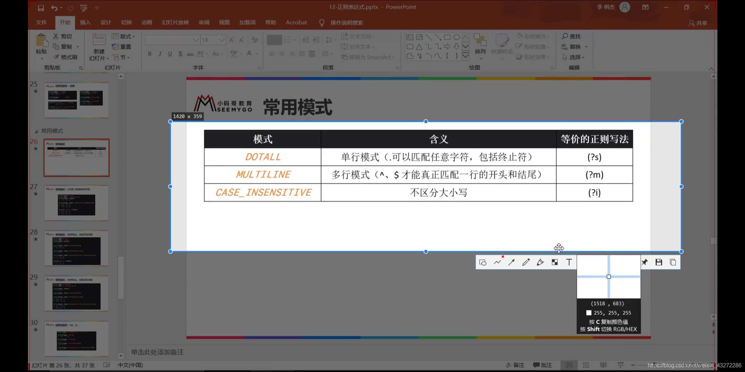The width and height of the screenshot is (745, 372).
Task: Toggle Italic formatting
Action: click(160, 54)
